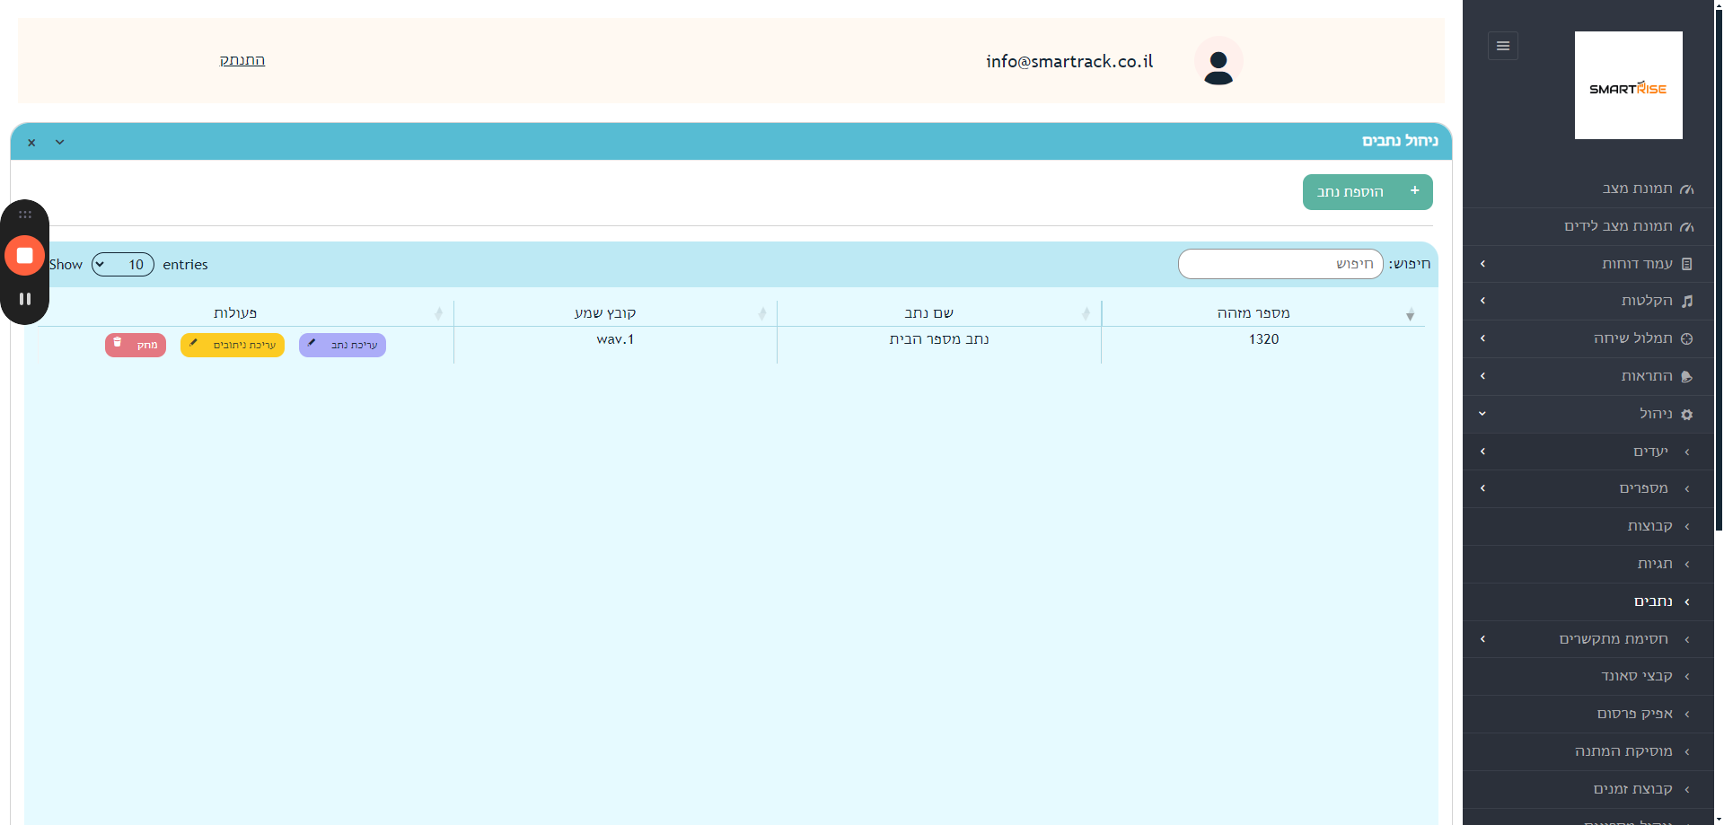Collapse the ניהול נתבים panel with chevron
1724x825 pixels.
pos(60,143)
